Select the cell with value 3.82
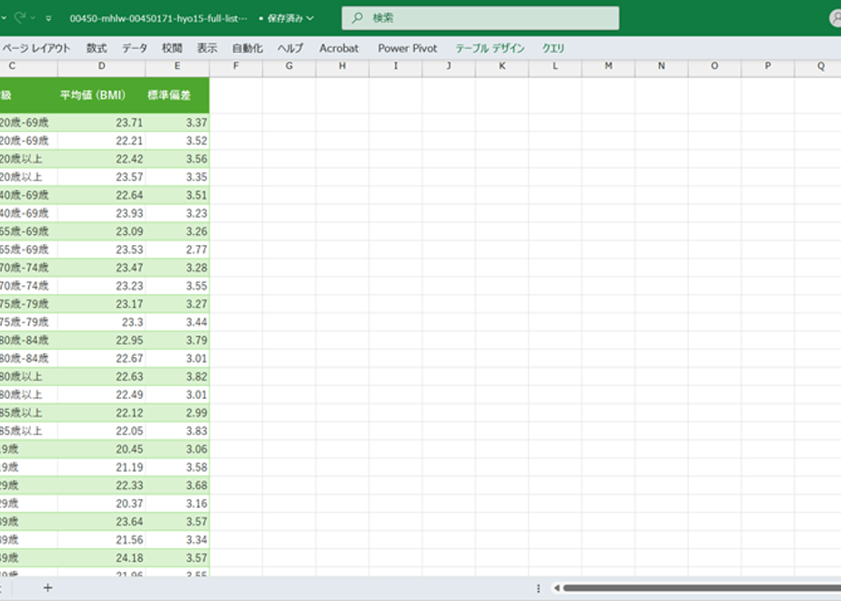The width and height of the screenshot is (841, 601). 177,377
